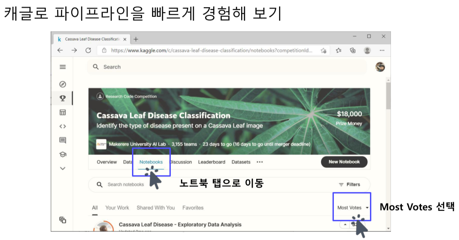Open the trophy Competitions icon in sidebar
This screenshot has width=459, height=240.
[63, 98]
